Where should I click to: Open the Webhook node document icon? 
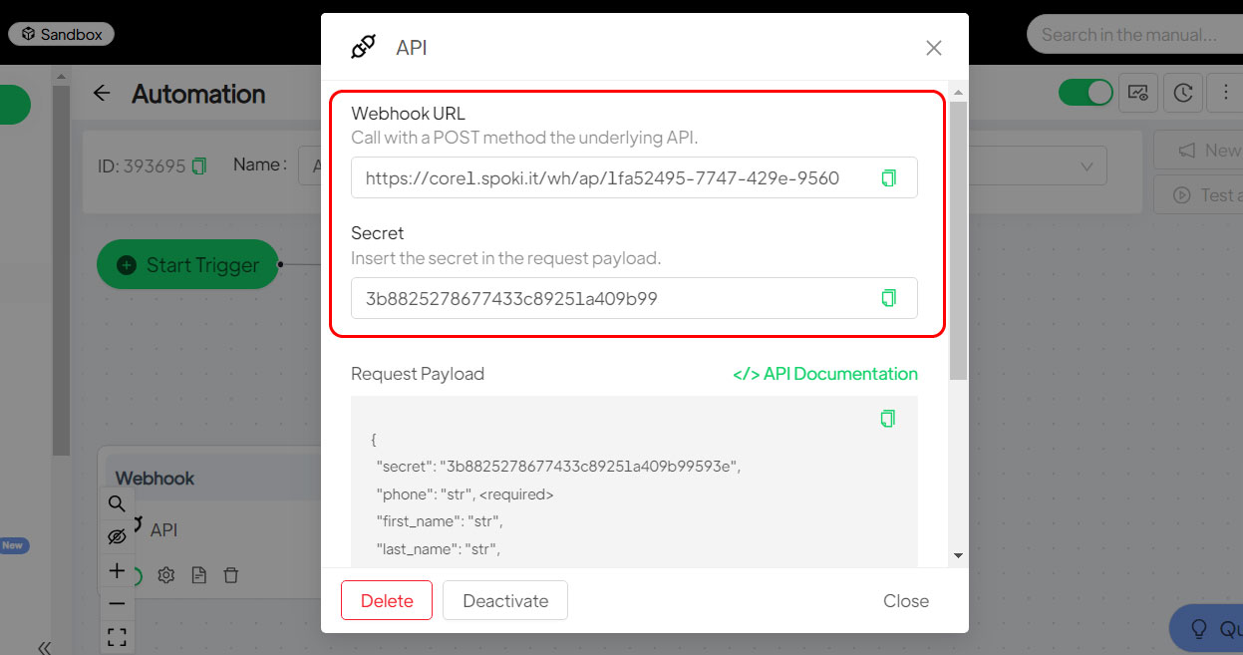[x=199, y=575]
